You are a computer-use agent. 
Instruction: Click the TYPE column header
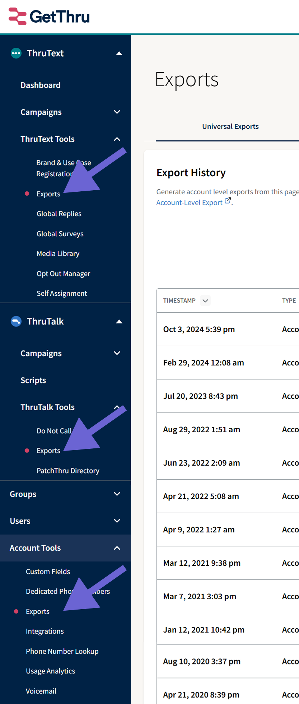click(289, 300)
